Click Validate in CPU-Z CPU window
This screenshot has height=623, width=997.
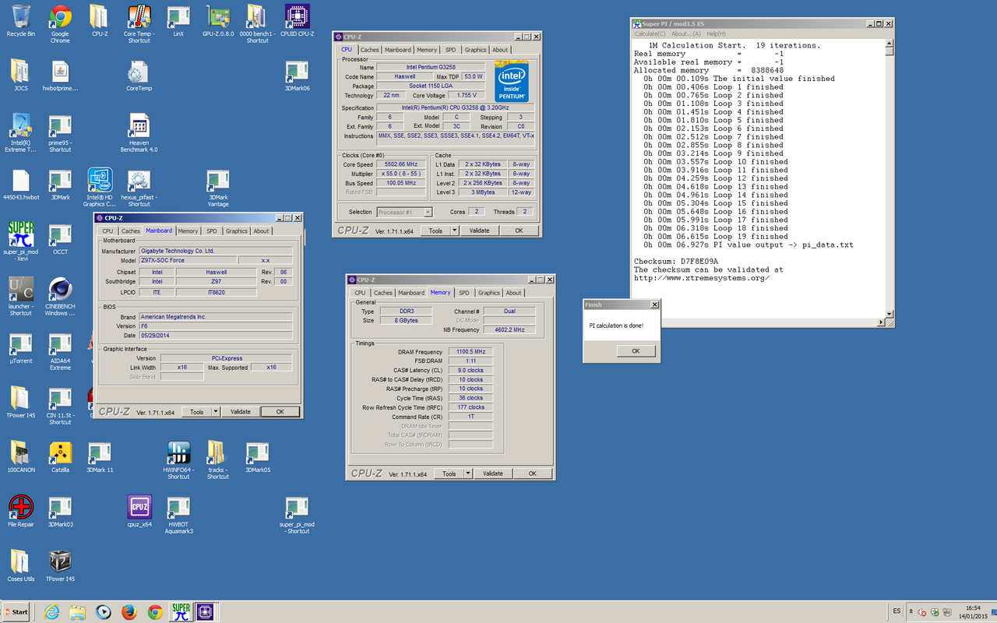[x=479, y=231]
